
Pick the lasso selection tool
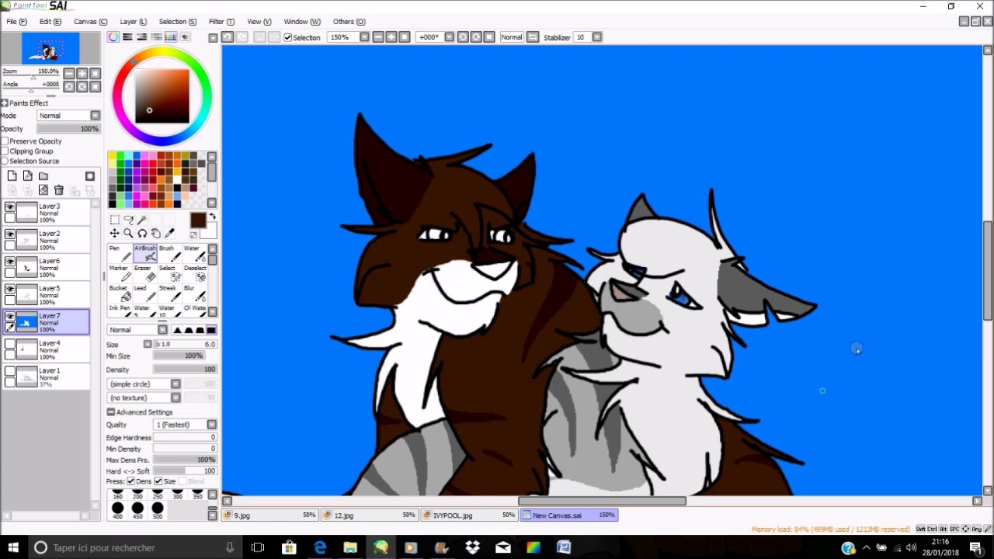coord(128,220)
